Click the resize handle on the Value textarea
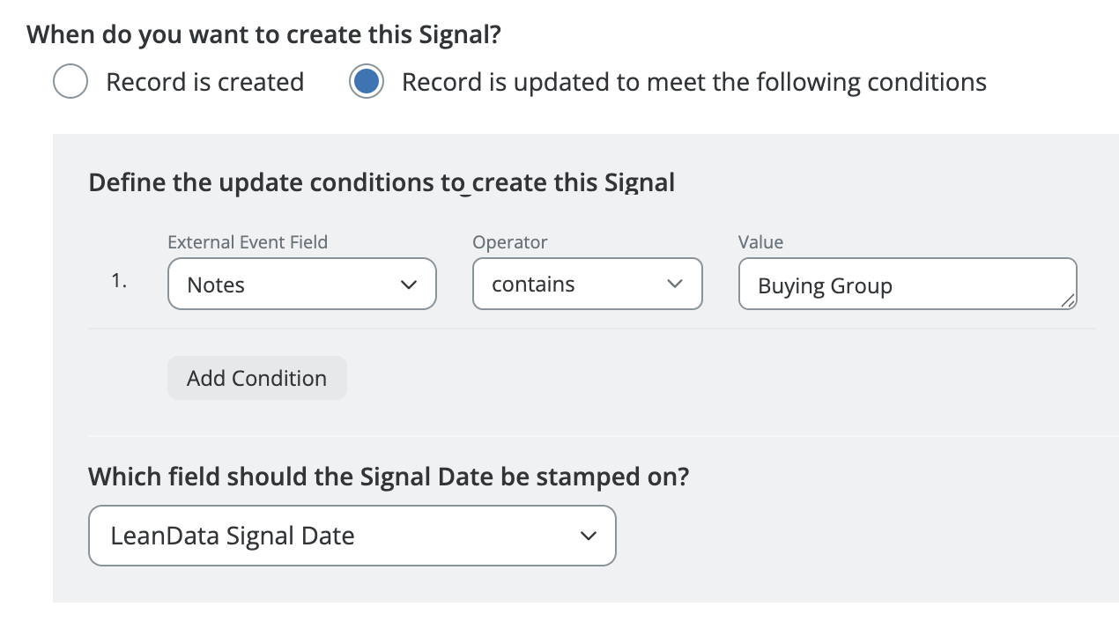The width and height of the screenshot is (1119, 629). [1068, 301]
